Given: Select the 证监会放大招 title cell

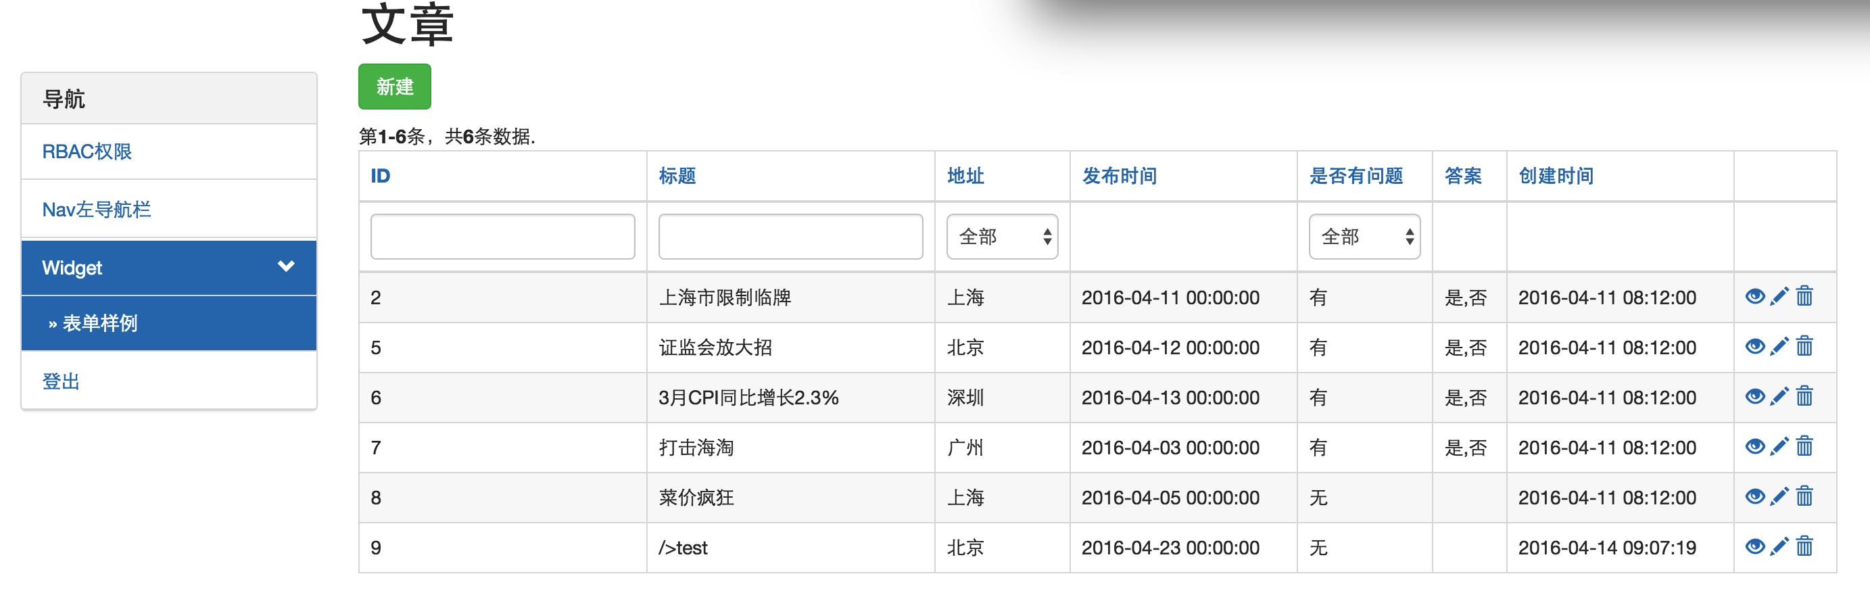Looking at the screenshot, I should 790,348.
